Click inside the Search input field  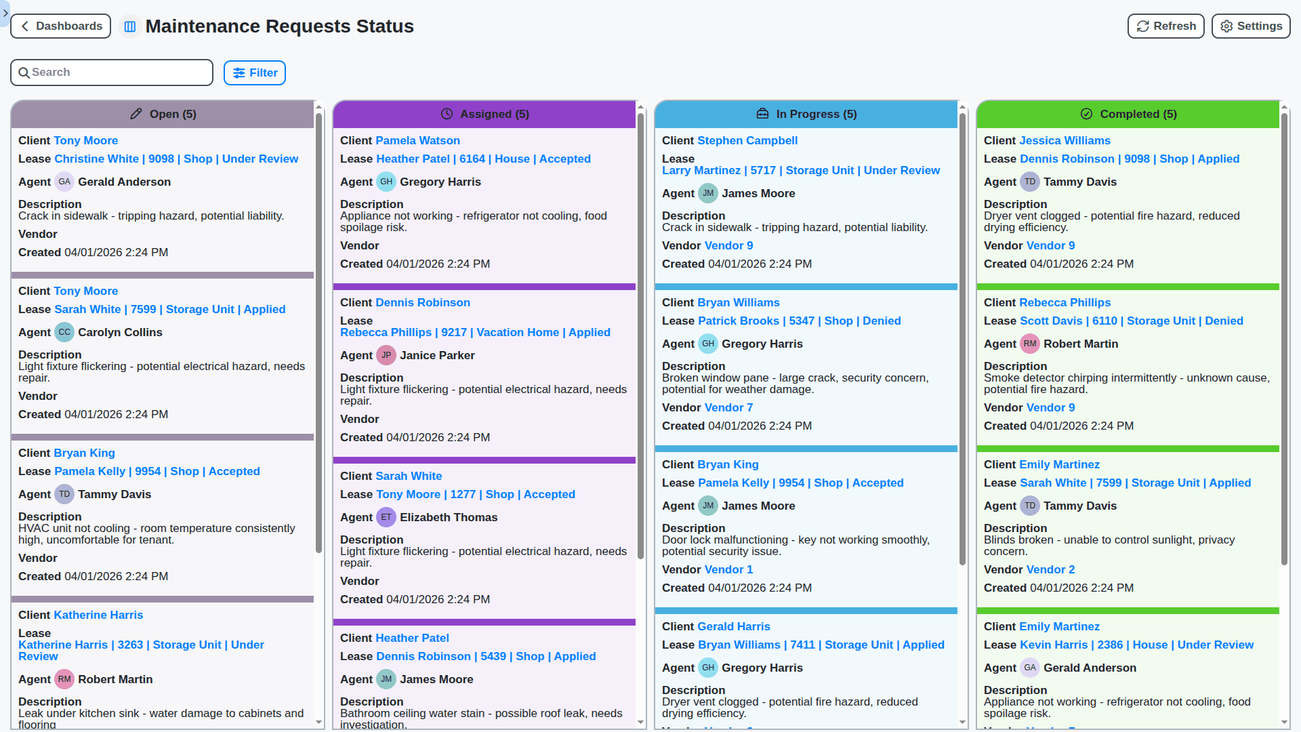coord(112,72)
